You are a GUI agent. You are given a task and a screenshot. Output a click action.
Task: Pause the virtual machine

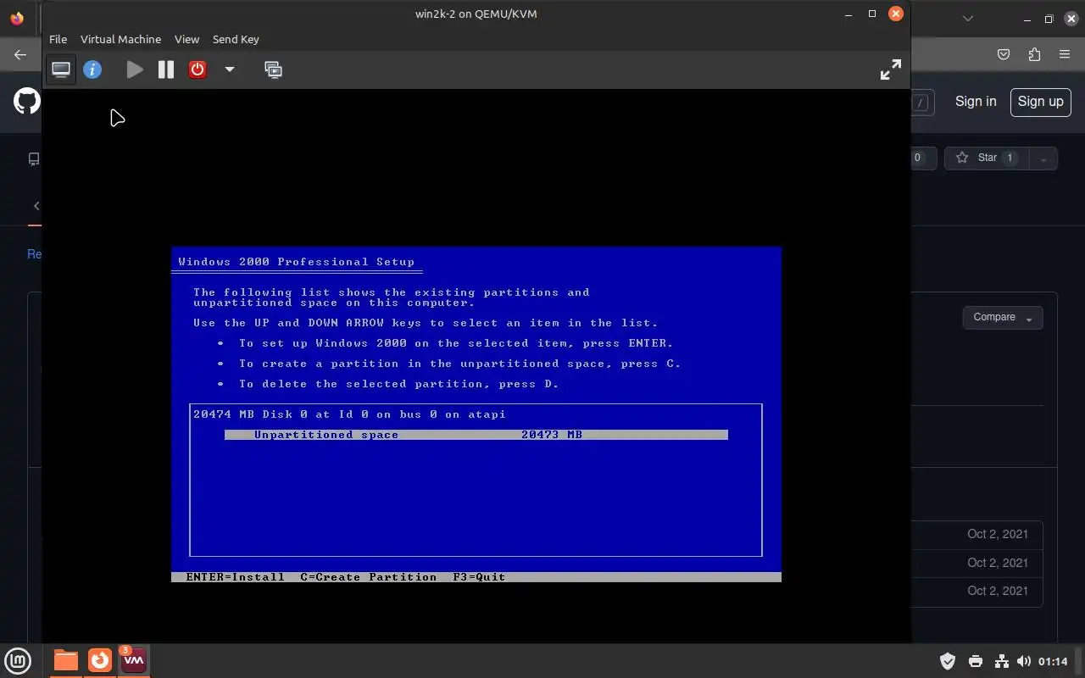tap(166, 69)
